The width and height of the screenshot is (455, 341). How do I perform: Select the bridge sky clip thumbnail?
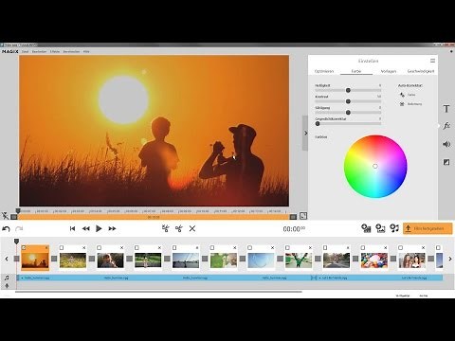tap(186, 260)
